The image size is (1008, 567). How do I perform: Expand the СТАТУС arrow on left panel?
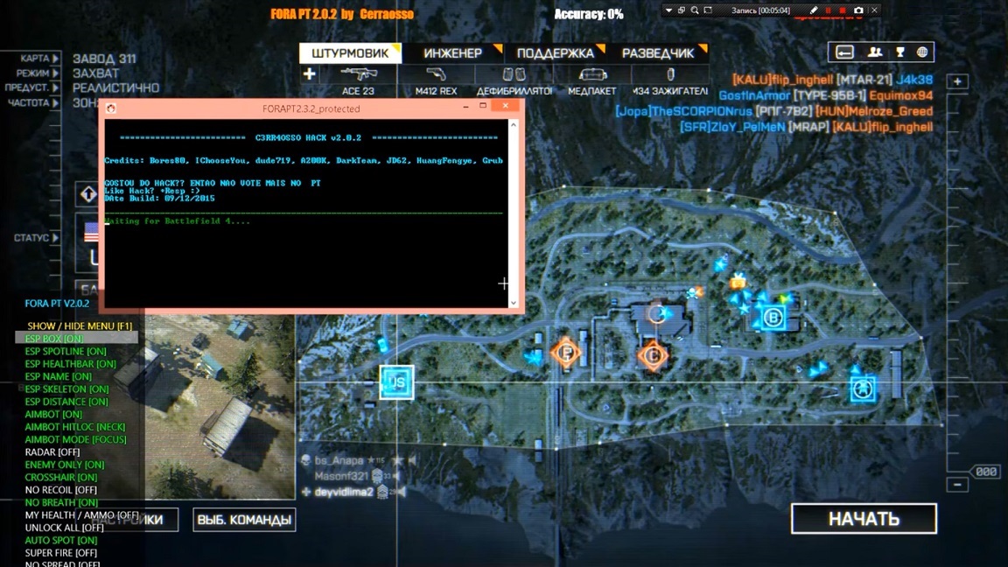(56, 238)
